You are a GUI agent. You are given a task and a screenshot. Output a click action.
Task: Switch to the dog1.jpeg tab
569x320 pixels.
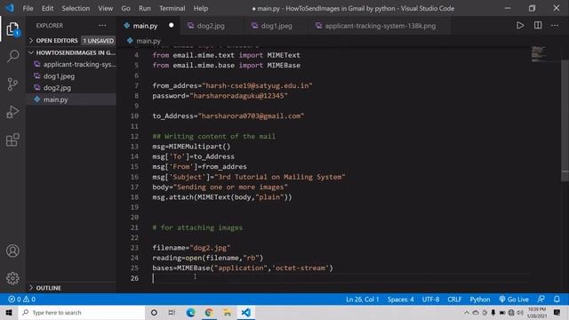(x=276, y=26)
